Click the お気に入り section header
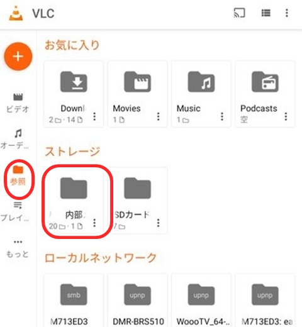Viewport: 302px width, 327px height. coord(72,45)
